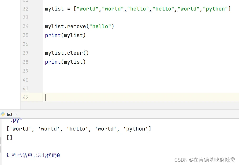Image resolution: width=239 pixels, height=165 pixels.
Task: Click line number 37 in the gutter
Action: 26,53
